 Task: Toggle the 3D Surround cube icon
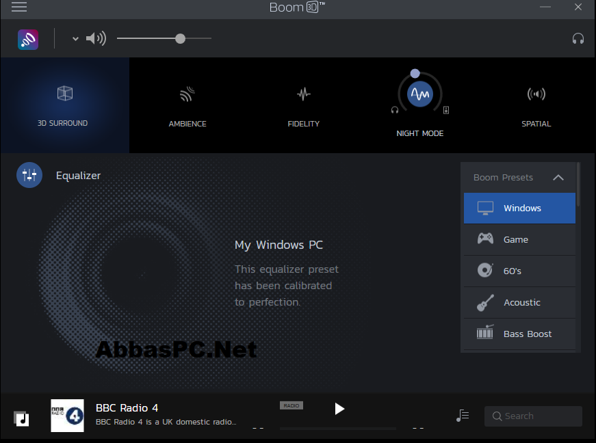click(x=65, y=93)
